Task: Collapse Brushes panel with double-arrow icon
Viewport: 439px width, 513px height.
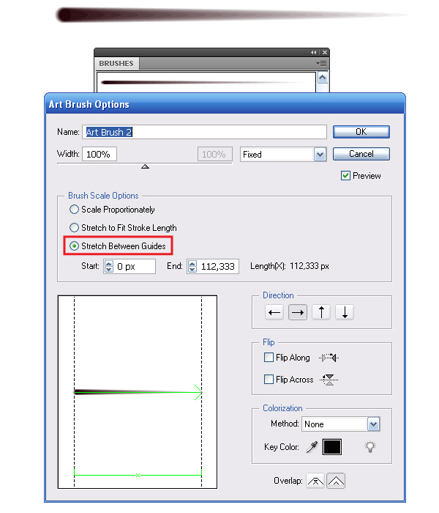Action: pos(313,52)
